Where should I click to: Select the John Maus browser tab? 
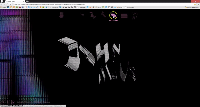coord(15,1)
